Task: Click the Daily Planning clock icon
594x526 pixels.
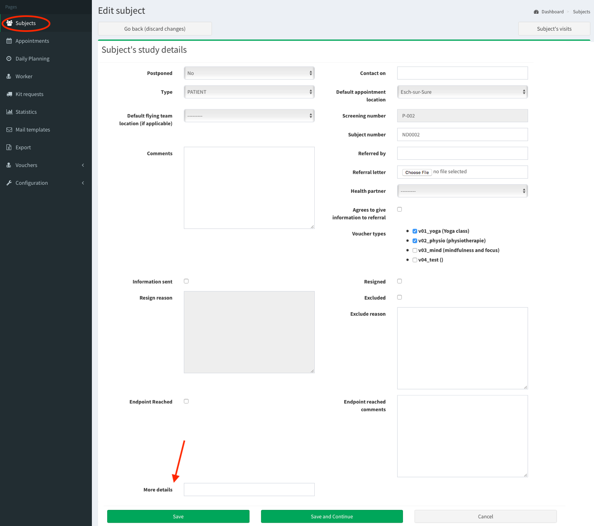Action: coord(9,58)
